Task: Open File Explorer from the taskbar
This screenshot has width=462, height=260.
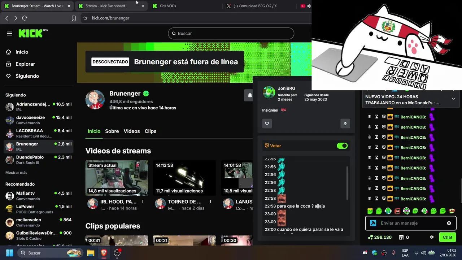Action: coord(91,253)
